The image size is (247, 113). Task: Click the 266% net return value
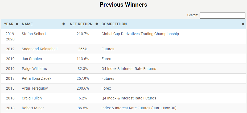point(83,49)
